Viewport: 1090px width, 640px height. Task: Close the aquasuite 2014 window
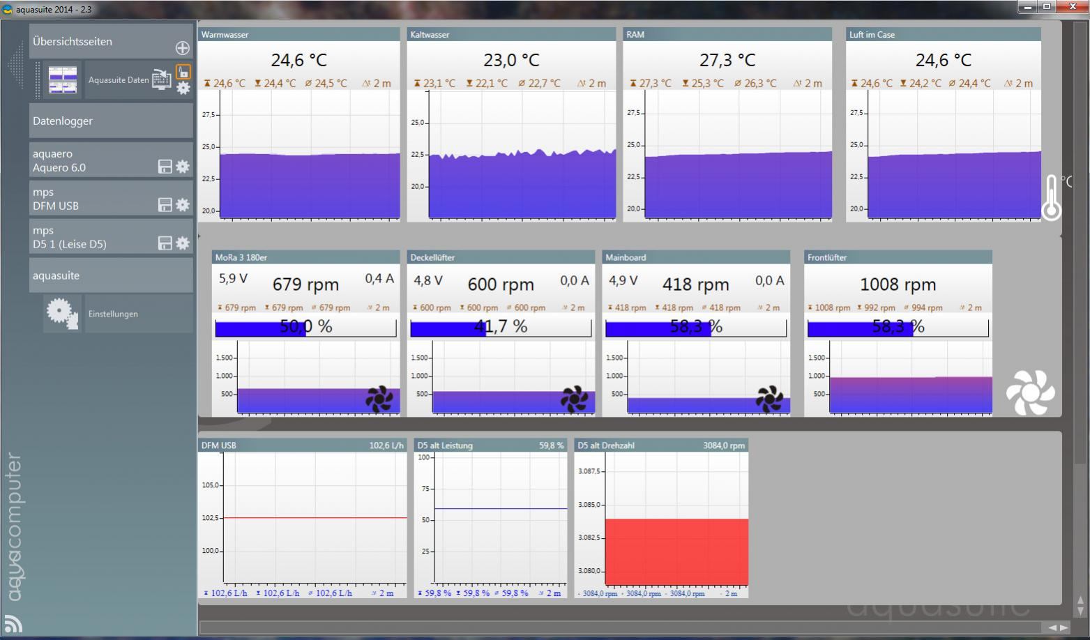1073,7
